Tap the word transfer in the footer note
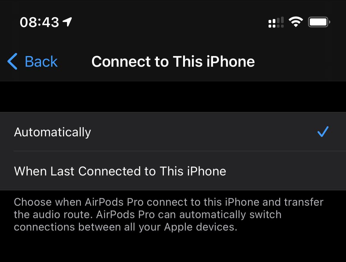This screenshot has height=262, width=346. click(x=304, y=202)
